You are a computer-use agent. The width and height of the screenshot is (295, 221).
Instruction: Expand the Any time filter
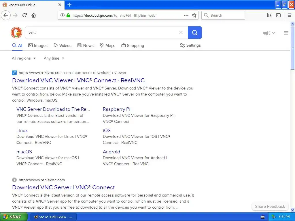(x=54, y=58)
